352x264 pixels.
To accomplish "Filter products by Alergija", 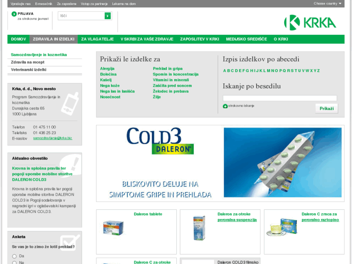I will tap(107, 68).
